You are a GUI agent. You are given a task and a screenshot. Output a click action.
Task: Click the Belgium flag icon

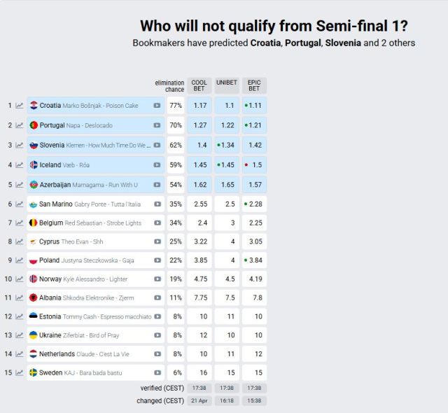point(34,223)
